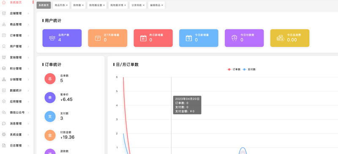Click the 微信公众号 WeChat icon

[x=4, y=112]
